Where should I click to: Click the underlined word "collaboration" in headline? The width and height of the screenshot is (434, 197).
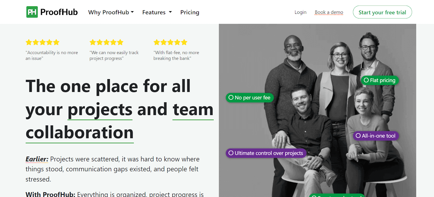click(80, 133)
